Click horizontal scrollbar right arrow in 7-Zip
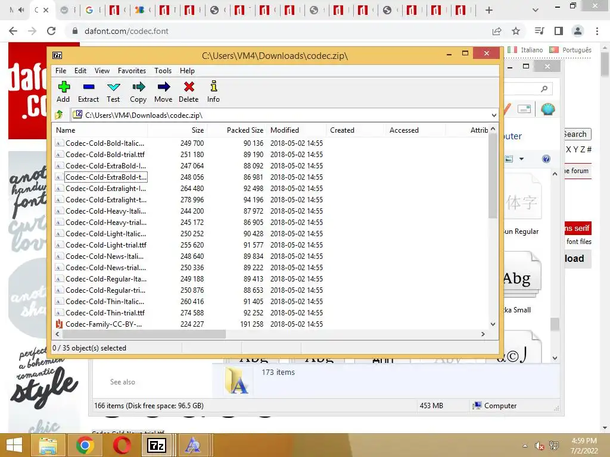 click(x=483, y=334)
